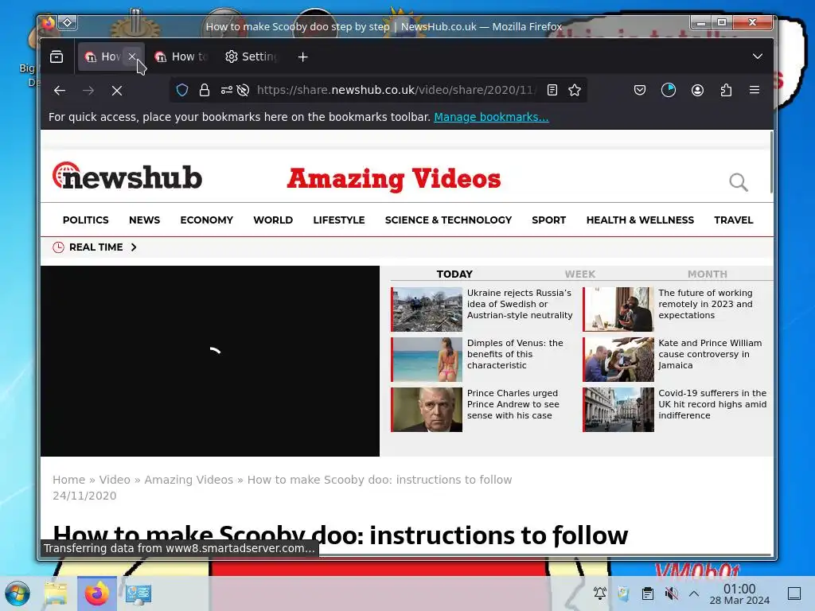Toggle muted volume tray icon

(671, 593)
